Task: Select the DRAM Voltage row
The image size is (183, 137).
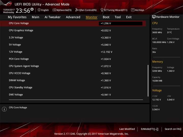Action: [x=73, y=80]
